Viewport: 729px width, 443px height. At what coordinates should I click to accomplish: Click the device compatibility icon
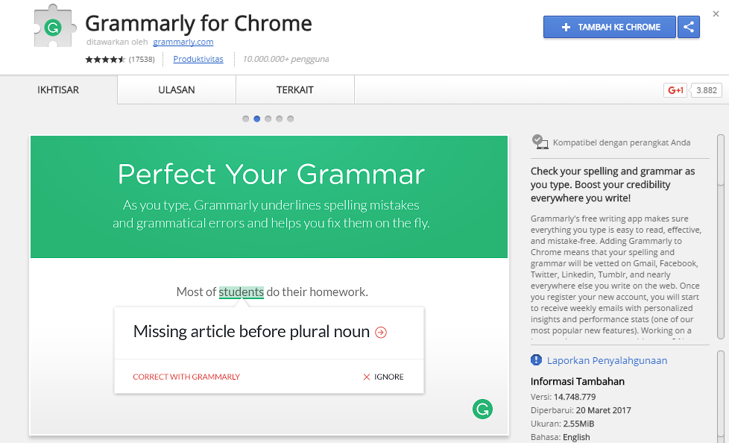[x=540, y=141]
